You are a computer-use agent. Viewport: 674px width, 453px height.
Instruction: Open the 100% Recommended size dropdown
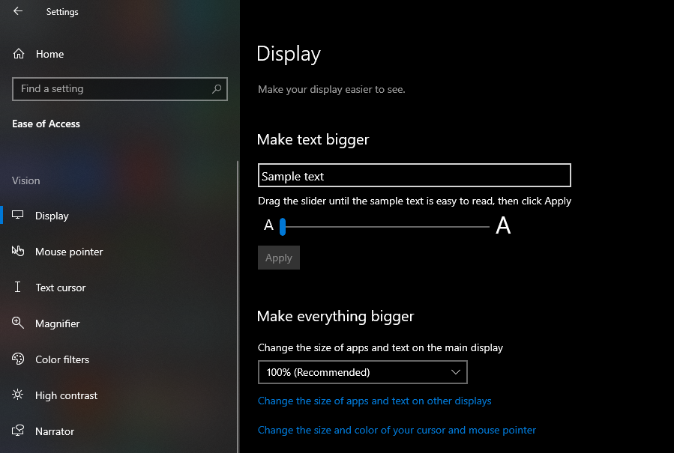363,372
